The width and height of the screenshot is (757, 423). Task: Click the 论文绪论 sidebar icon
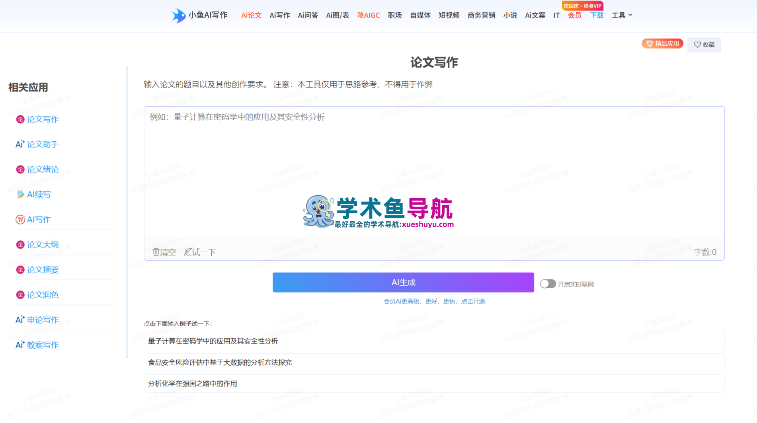20,170
